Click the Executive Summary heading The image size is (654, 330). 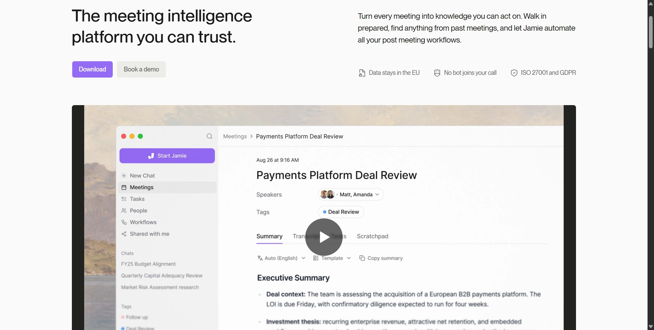293,278
